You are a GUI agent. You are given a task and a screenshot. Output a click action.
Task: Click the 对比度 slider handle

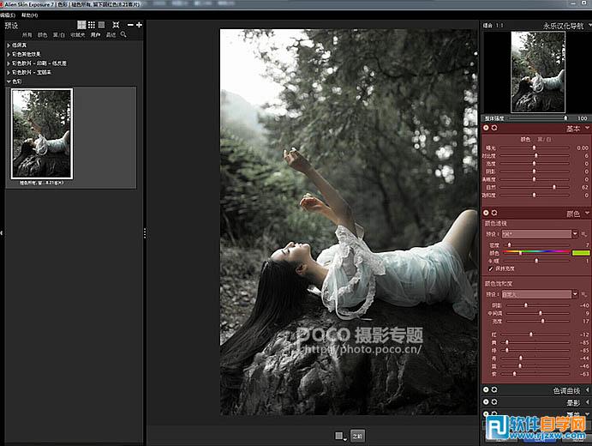[x=535, y=156]
